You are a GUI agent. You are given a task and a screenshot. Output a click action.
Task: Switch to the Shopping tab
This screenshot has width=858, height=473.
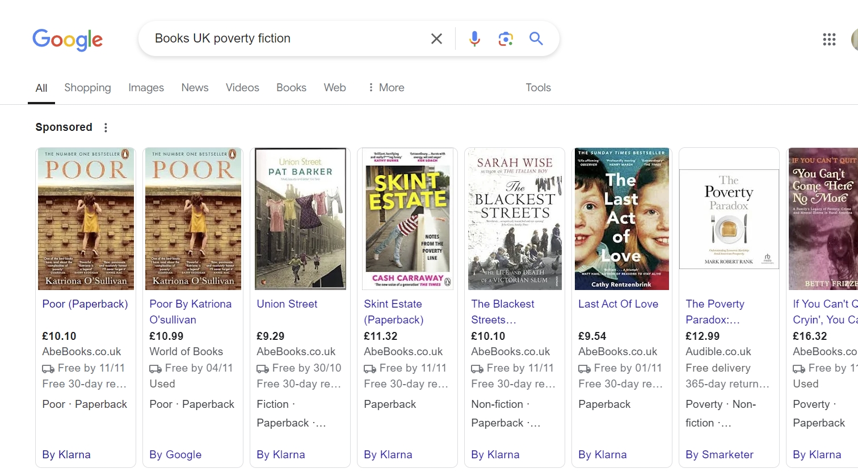coord(87,88)
